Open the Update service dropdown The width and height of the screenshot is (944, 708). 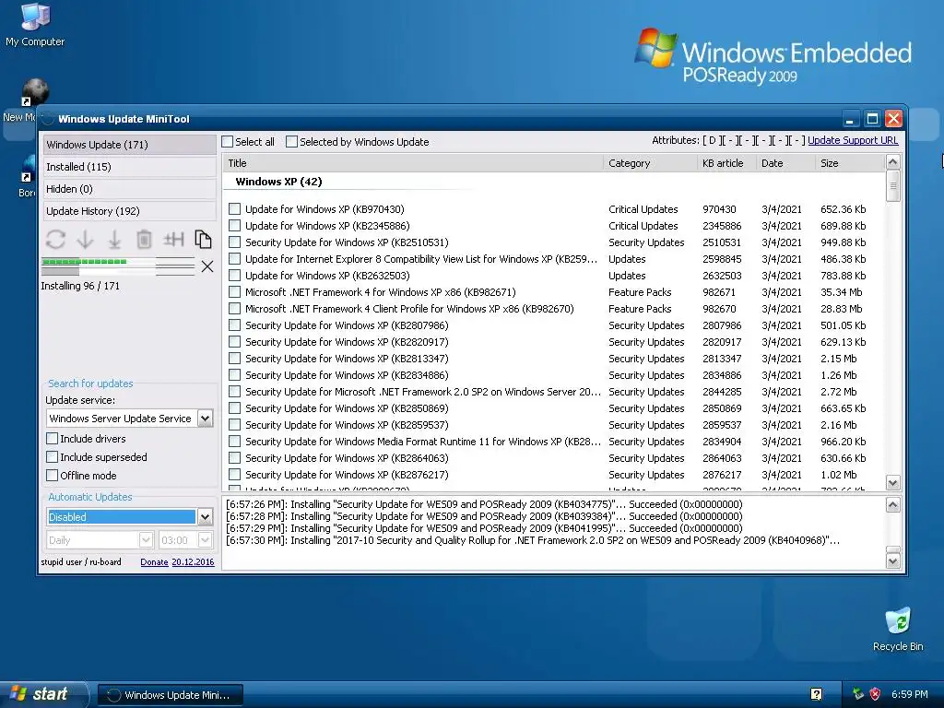pos(205,419)
